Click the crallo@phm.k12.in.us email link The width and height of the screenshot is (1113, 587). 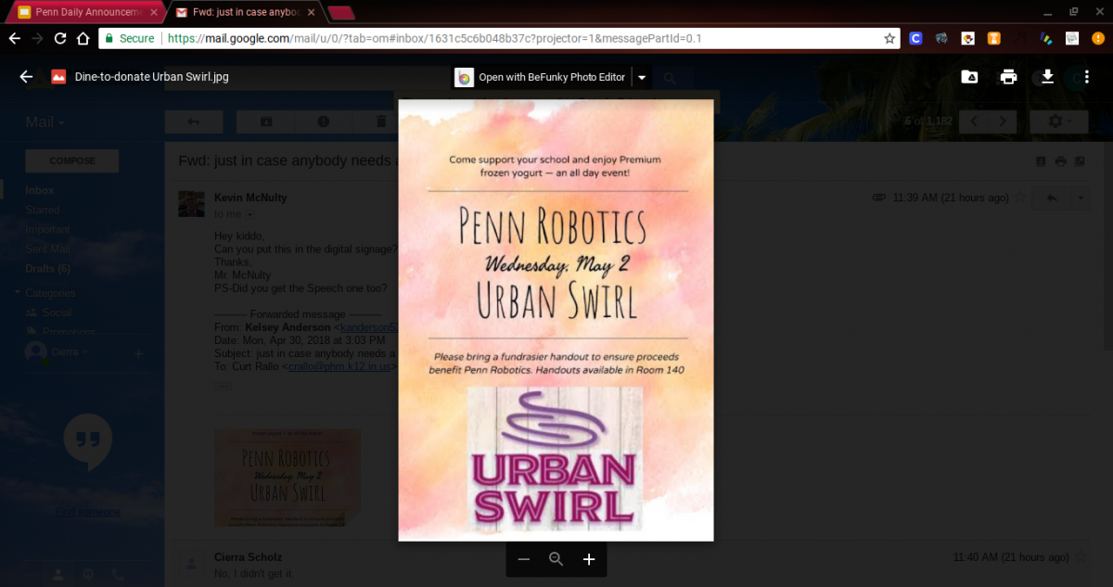(x=340, y=366)
